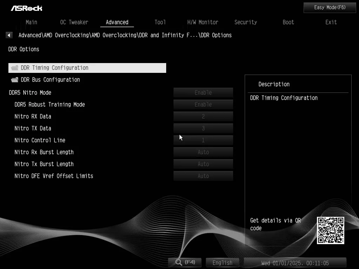
Task: Click the ASRock logo
Action: [x=27, y=8]
